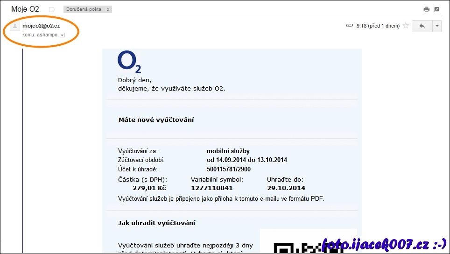Toggle the star on this message
Image resolution: width=450 pixels, height=254 pixels.
[406, 26]
